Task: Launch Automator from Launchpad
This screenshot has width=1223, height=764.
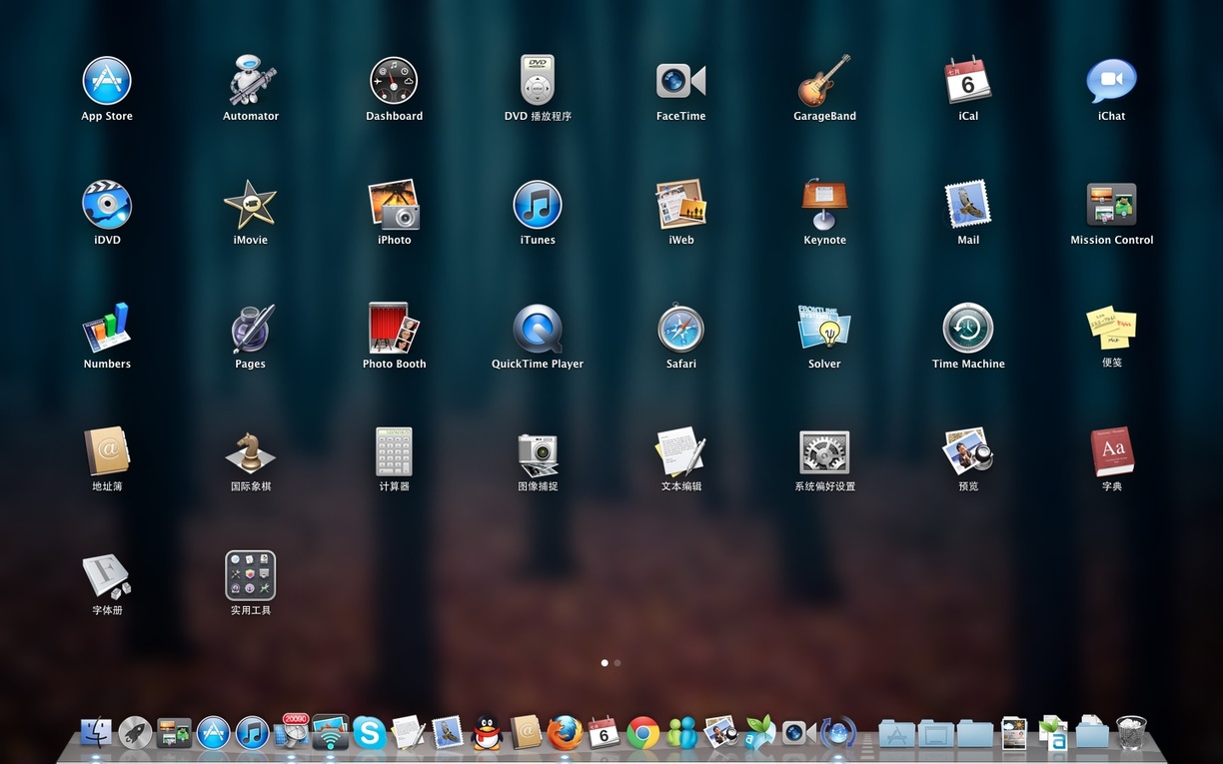Action: [x=251, y=81]
